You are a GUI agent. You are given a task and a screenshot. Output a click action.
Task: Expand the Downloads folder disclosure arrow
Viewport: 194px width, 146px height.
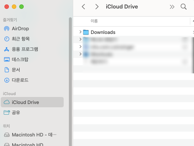(x=80, y=32)
